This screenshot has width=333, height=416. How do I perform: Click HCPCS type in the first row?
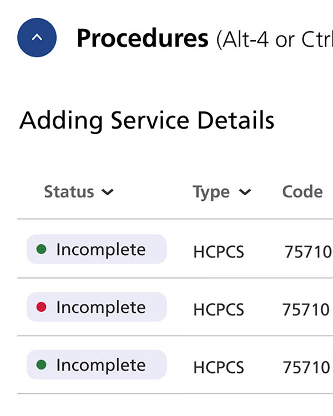coord(219,252)
